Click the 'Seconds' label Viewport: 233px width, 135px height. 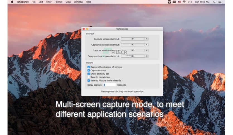(x=122, y=85)
